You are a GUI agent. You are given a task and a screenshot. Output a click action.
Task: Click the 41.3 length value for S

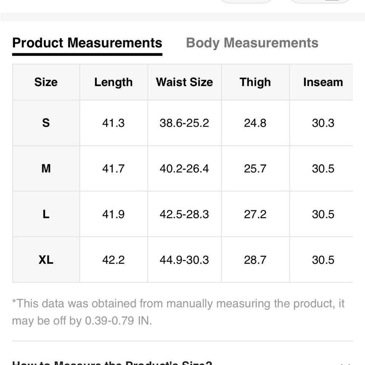114,123
